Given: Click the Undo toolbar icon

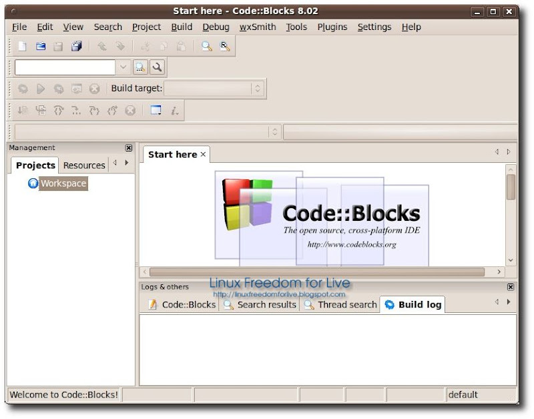Looking at the screenshot, I should [102, 46].
